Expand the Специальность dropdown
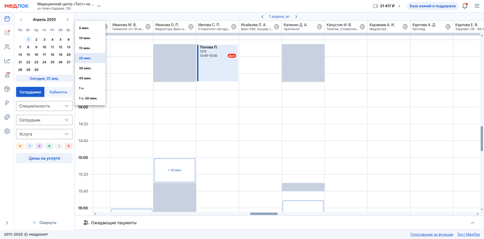This screenshot has height=239, width=484. (44, 106)
